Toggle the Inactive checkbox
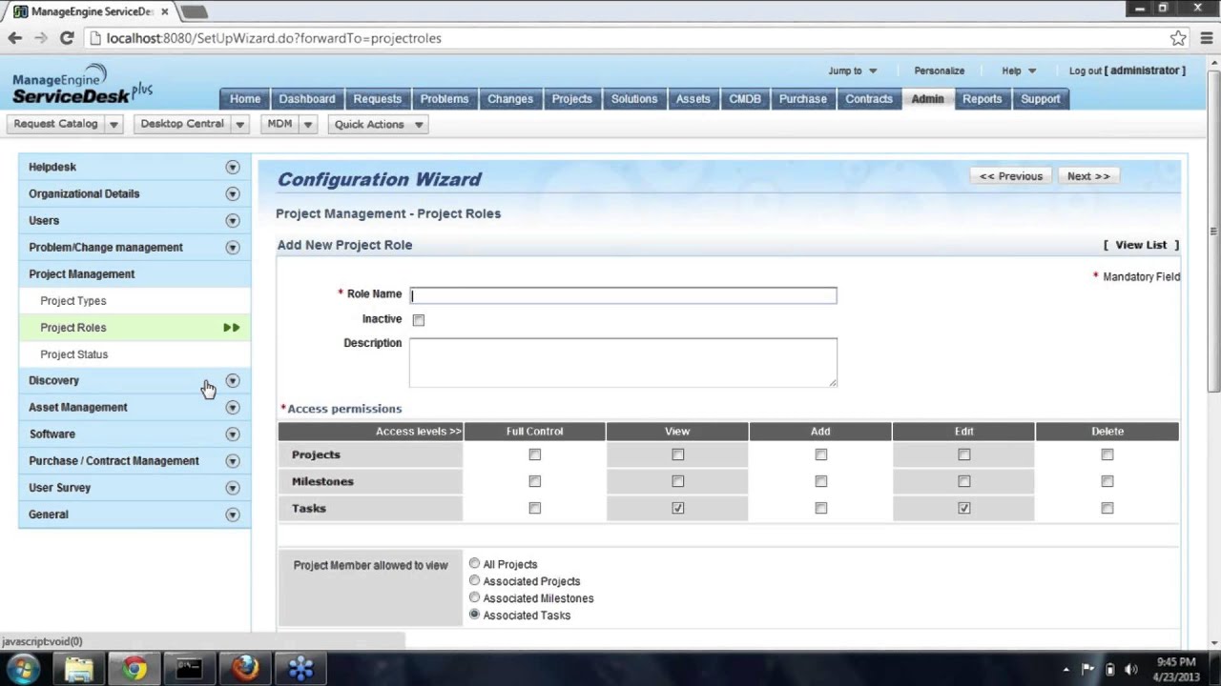Image resolution: width=1221 pixels, height=686 pixels. (419, 320)
